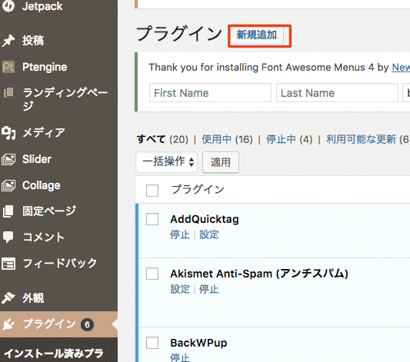Open 設定 for Akismet Anti-Spam
410x362 pixels.
(x=180, y=289)
